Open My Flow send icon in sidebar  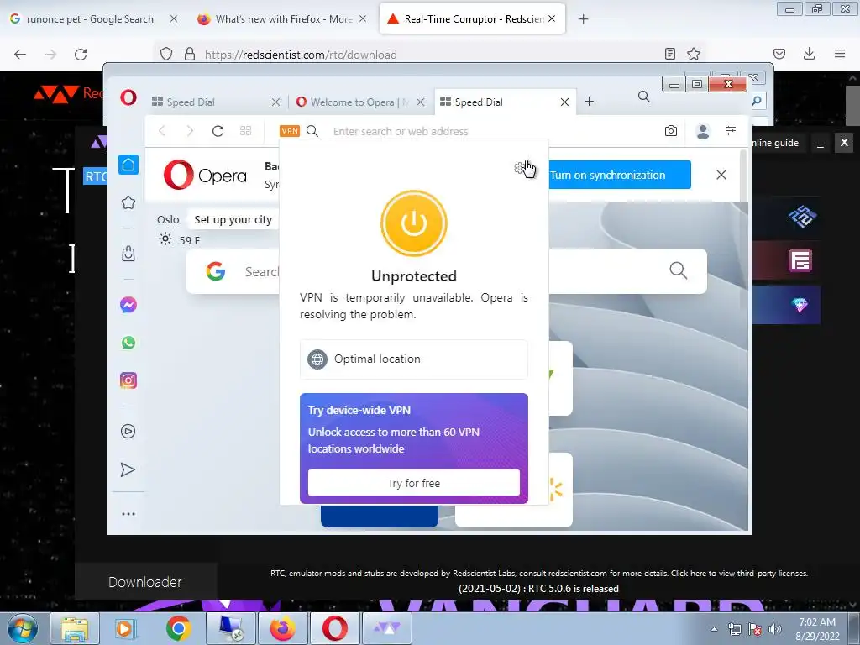tap(128, 470)
